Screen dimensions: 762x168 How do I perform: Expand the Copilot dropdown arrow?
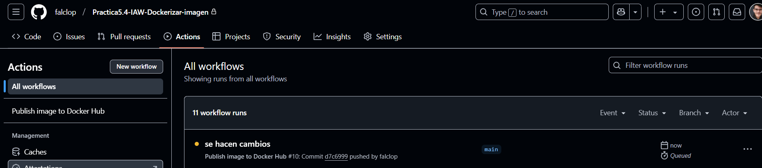pos(635,12)
